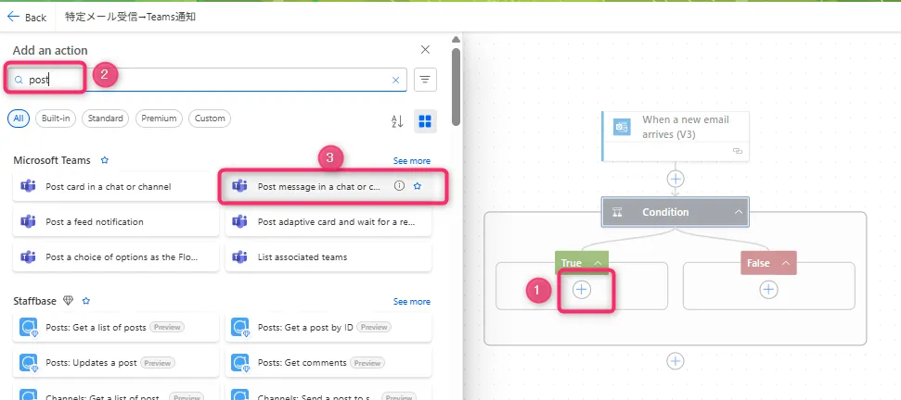This screenshot has width=901, height=400.
Task: Select the Premium filter pill
Action: 159,119
